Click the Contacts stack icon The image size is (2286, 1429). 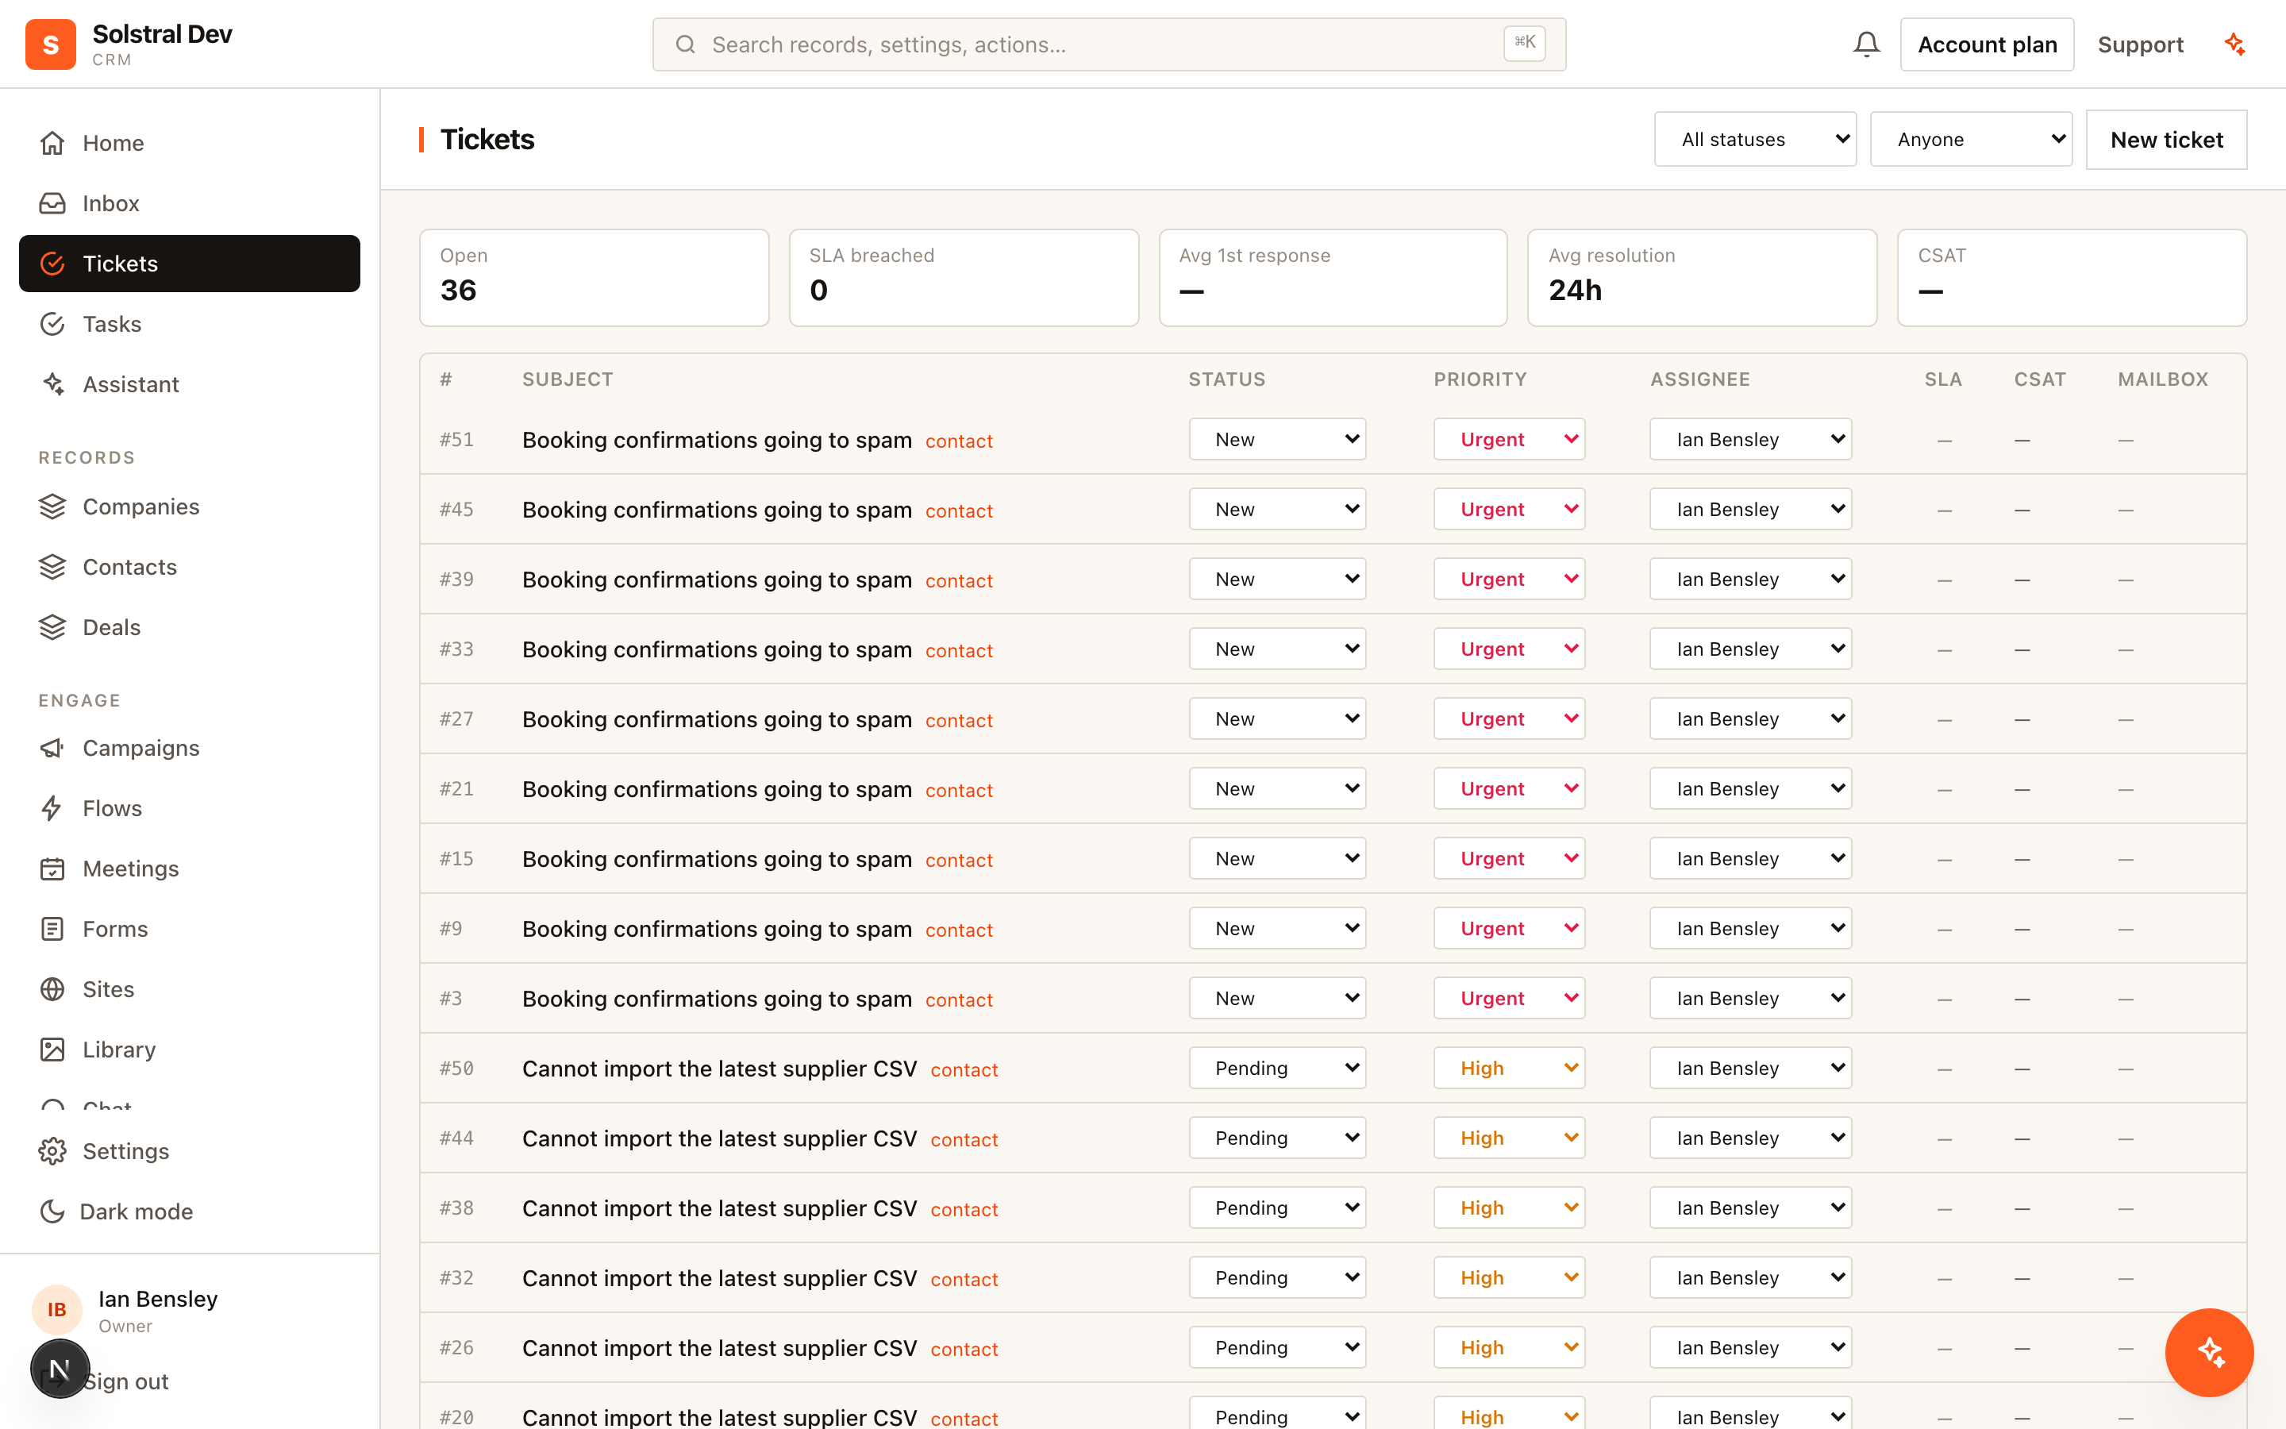pyautogui.click(x=53, y=567)
